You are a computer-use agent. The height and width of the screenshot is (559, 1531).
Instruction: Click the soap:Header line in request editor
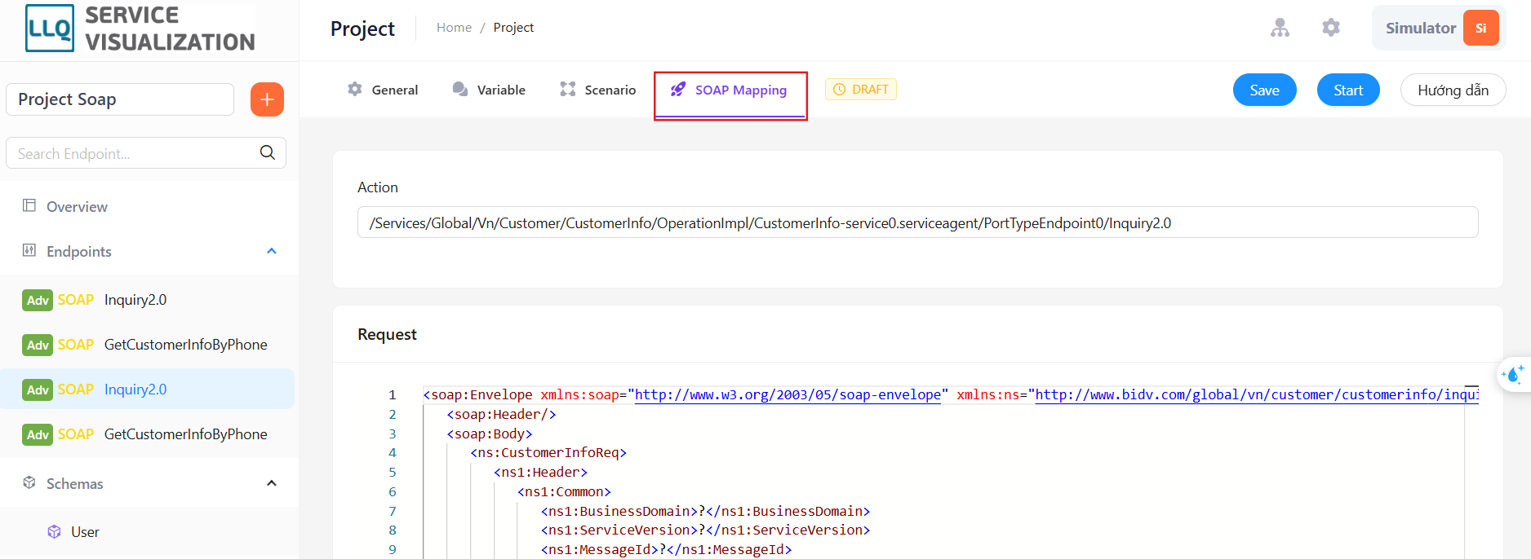[501, 415]
